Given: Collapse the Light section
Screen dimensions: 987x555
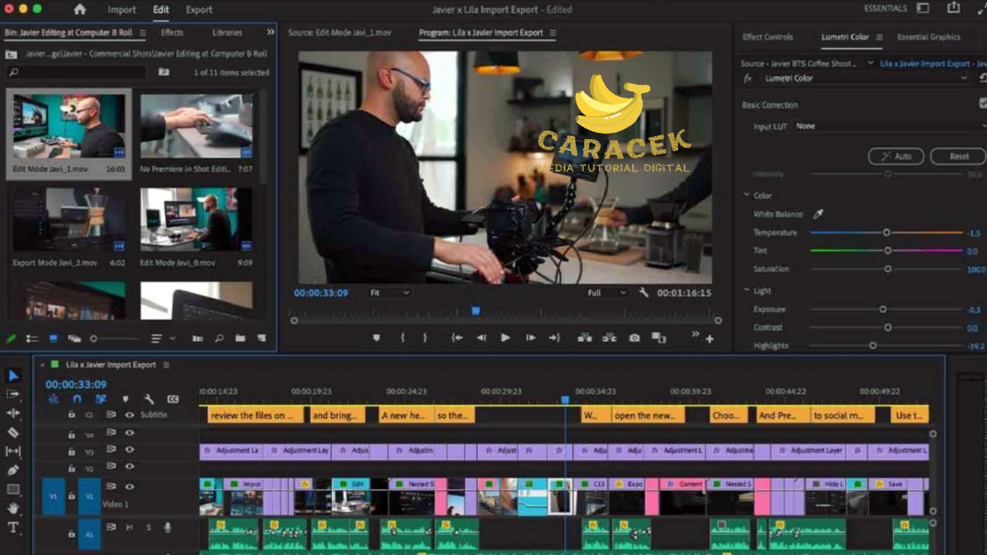Looking at the screenshot, I should pyautogui.click(x=747, y=290).
